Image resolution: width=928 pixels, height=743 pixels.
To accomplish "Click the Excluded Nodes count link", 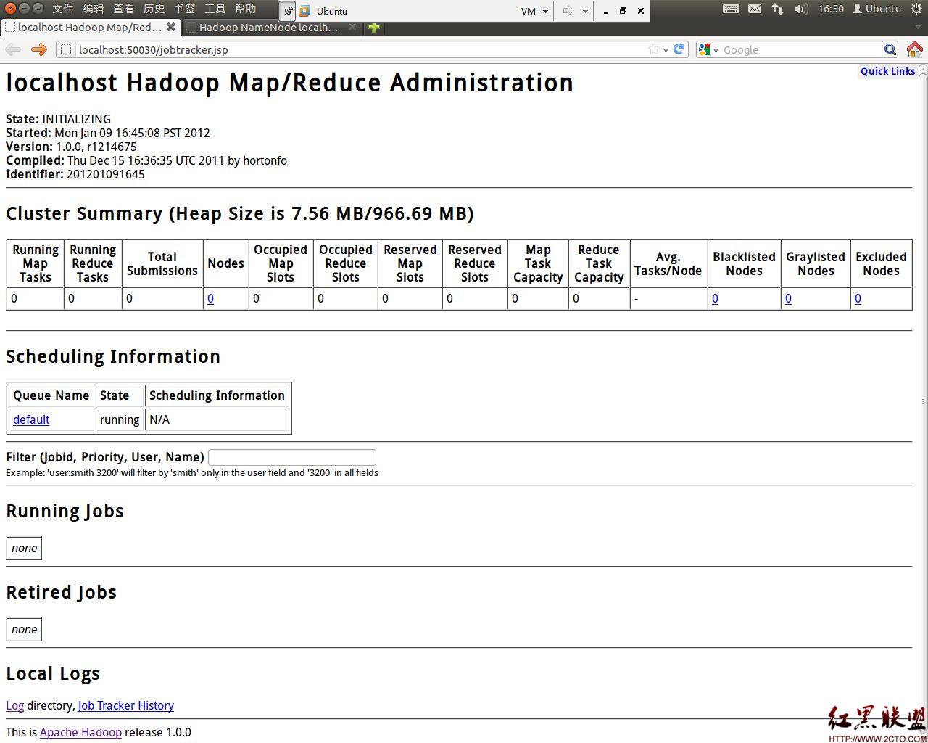I will 858,298.
